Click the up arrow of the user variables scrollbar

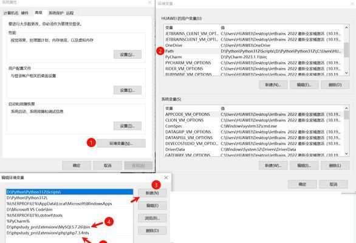pos(346,27)
